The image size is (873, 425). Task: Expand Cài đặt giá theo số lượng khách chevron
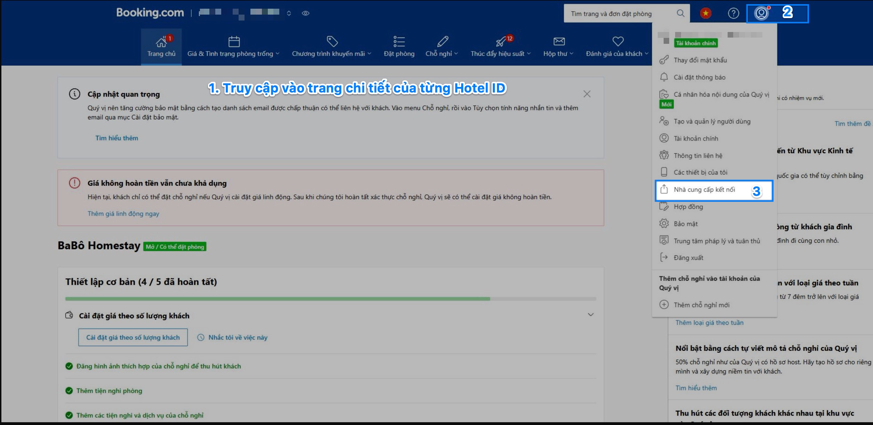[590, 315]
